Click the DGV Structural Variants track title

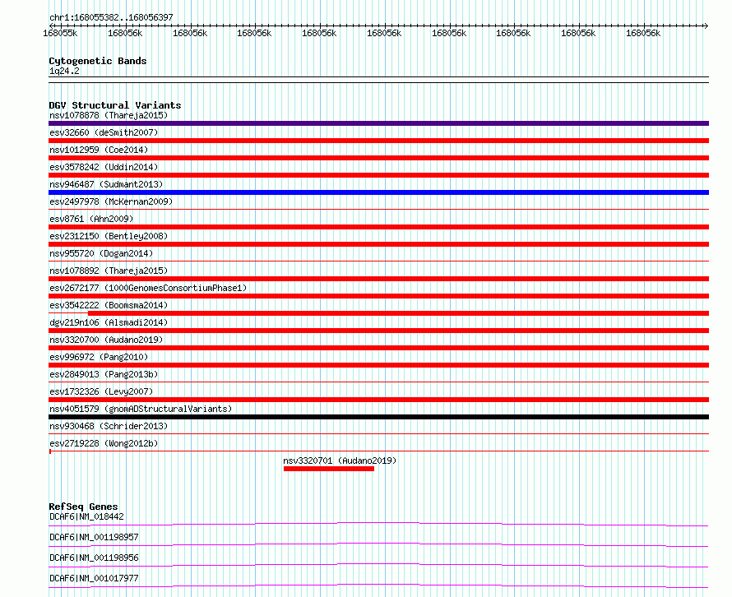[x=115, y=105]
